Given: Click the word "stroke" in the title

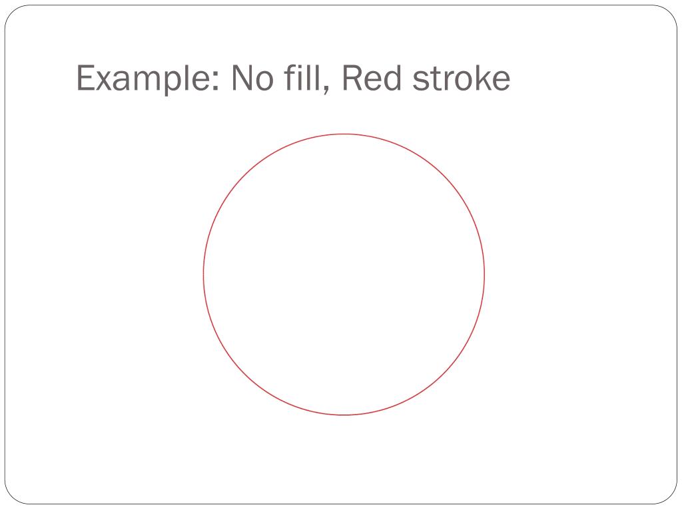Looking at the screenshot, I should click(460, 79).
